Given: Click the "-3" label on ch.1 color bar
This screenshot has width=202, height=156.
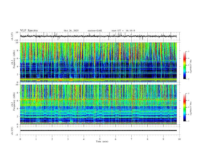Looking at the screenshot, I should pos(188,51).
